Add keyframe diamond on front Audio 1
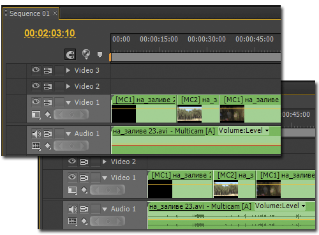Screen dimensions: 319x235 (x=71, y=146)
